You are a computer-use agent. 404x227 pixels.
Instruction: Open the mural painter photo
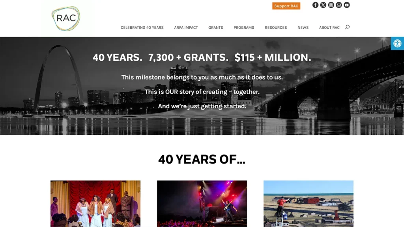pos(309,204)
